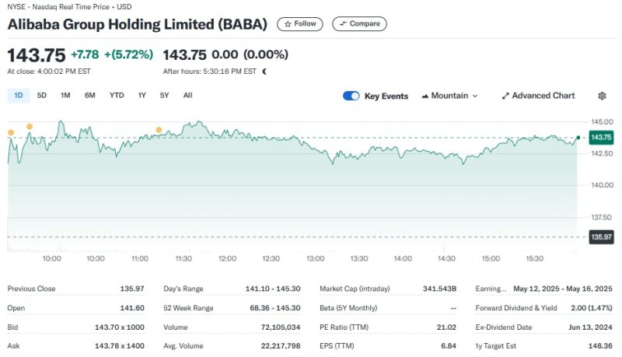Image resolution: width=622 pixels, height=357 pixels.
Task: Switch to the 1Y range
Action: tap(142, 96)
